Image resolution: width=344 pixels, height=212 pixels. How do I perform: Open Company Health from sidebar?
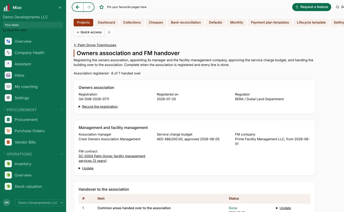click(x=33, y=53)
